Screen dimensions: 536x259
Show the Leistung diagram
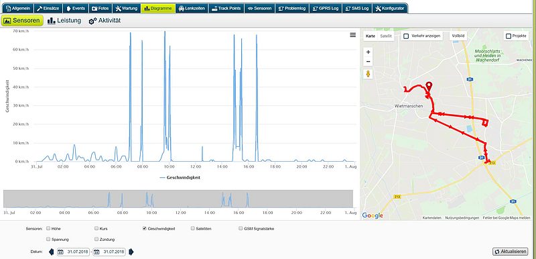click(64, 21)
